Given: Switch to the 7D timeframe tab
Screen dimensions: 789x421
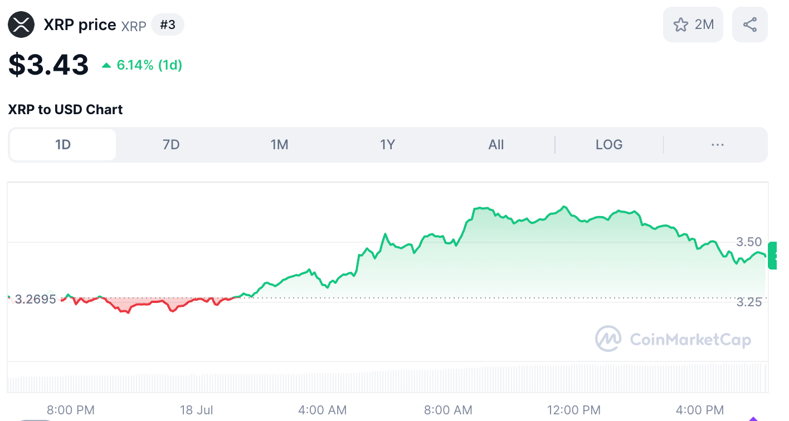Looking at the screenshot, I should [x=171, y=144].
